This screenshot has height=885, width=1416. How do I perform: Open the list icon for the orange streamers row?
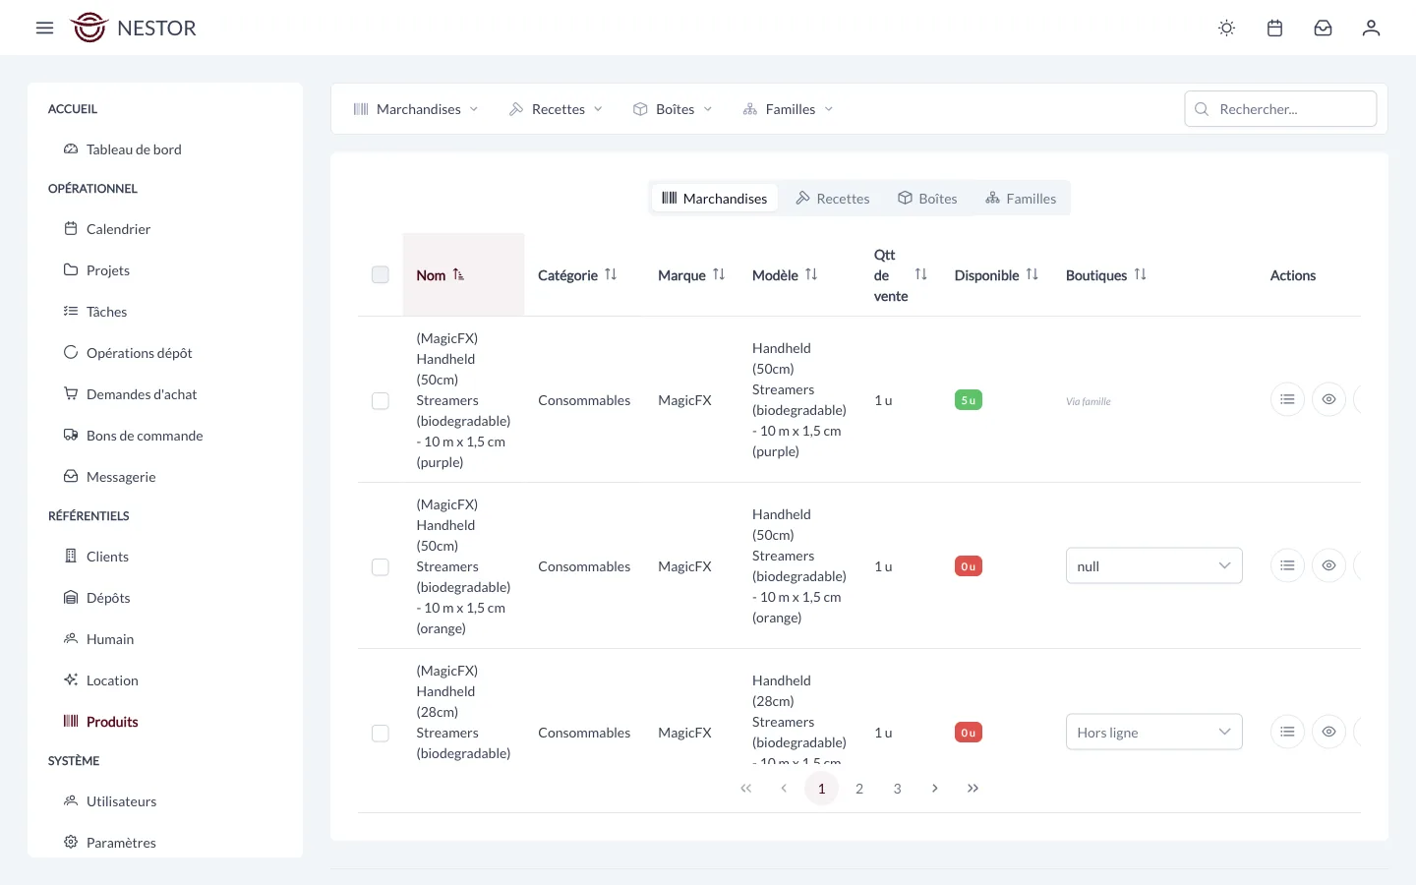1287,565
